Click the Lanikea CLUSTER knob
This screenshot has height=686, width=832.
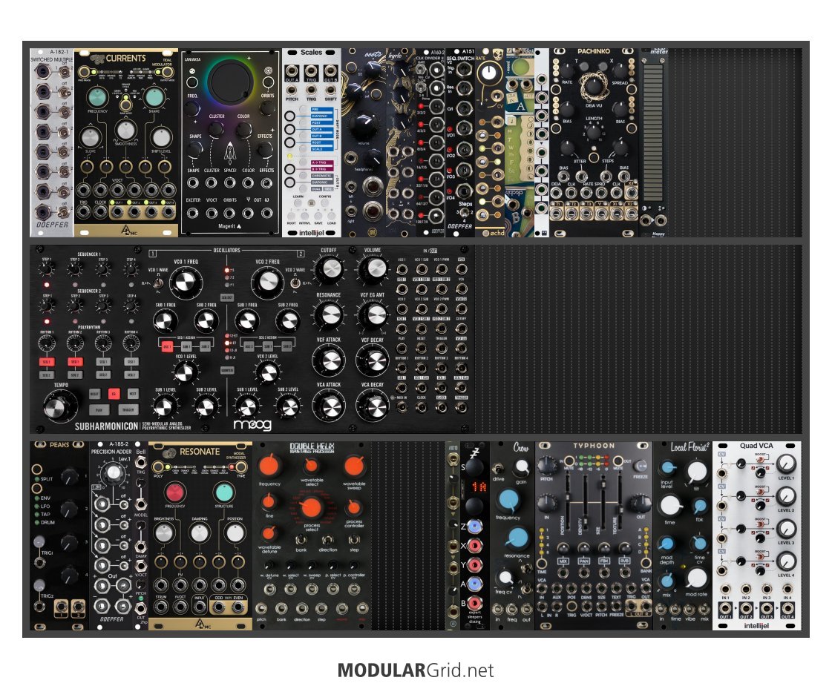216,129
